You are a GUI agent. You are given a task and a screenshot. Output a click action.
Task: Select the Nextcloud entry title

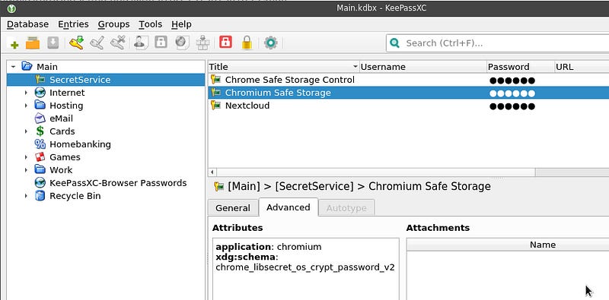tap(247, 106)
